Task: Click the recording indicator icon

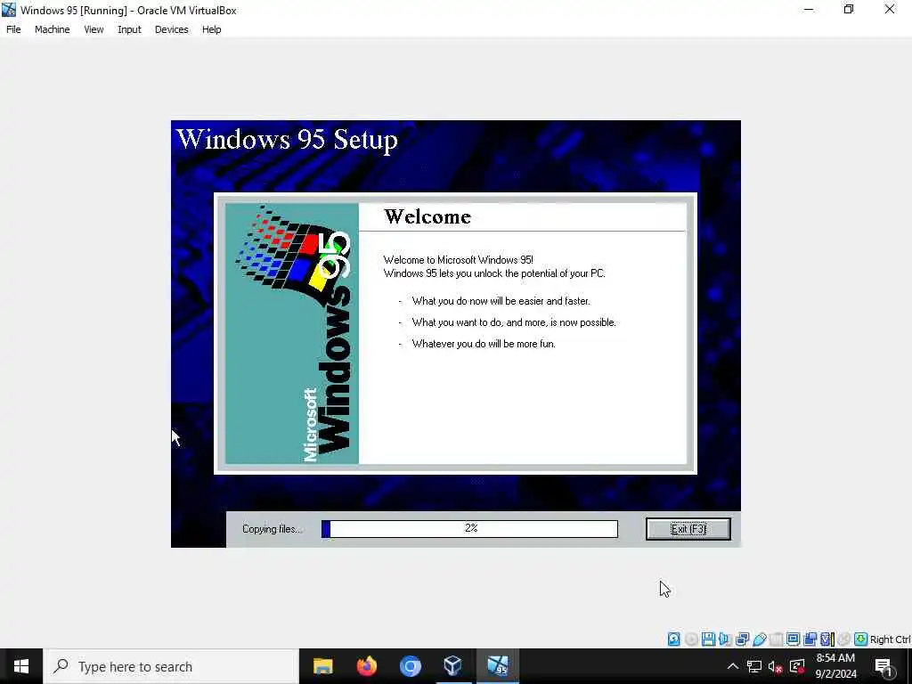Action: [x=810, y=639]
